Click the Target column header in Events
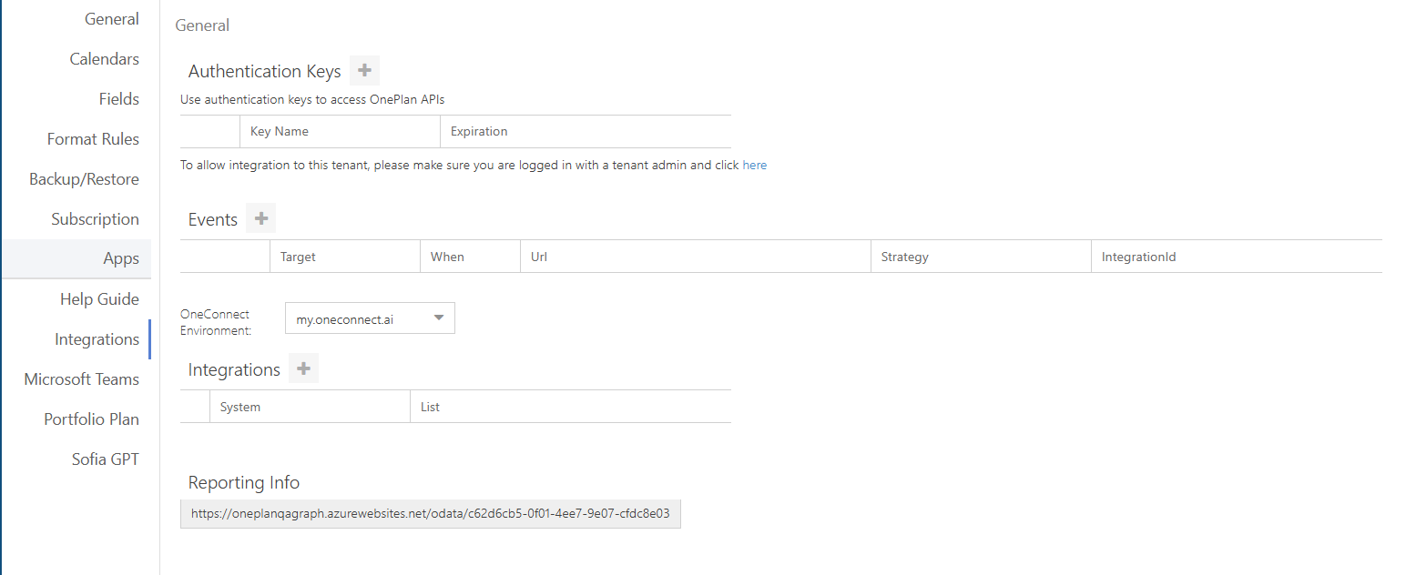This screenshot has height=575, width=1406. pyautogui.click(x=345, y=257)
